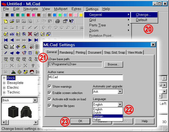The image size is (169, 132).
Task: Open the Language combo box arrow
Action: pos(120,105)
